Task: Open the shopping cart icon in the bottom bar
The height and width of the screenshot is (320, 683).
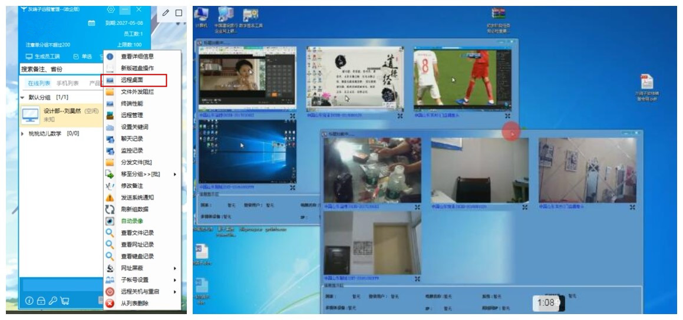Action: 65,301
